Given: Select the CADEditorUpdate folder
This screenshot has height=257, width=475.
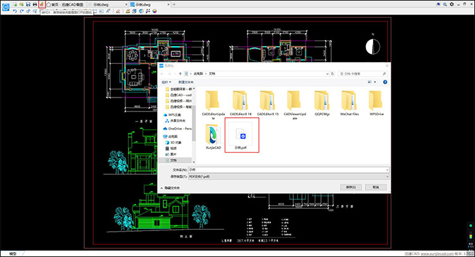Looking at the screenshot, I should (x=213, y=104).
